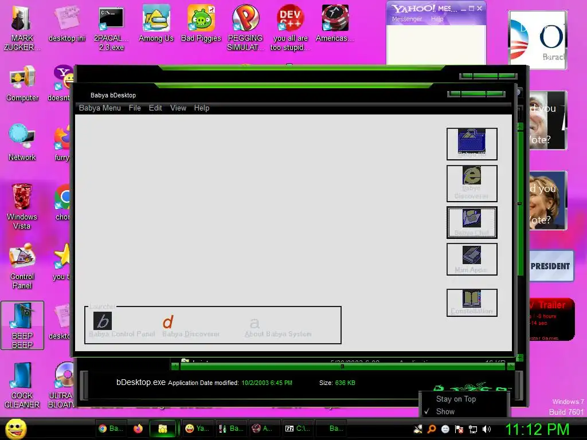
Task: Select the Control Panel desktop icon
Action: pos(22,266)
